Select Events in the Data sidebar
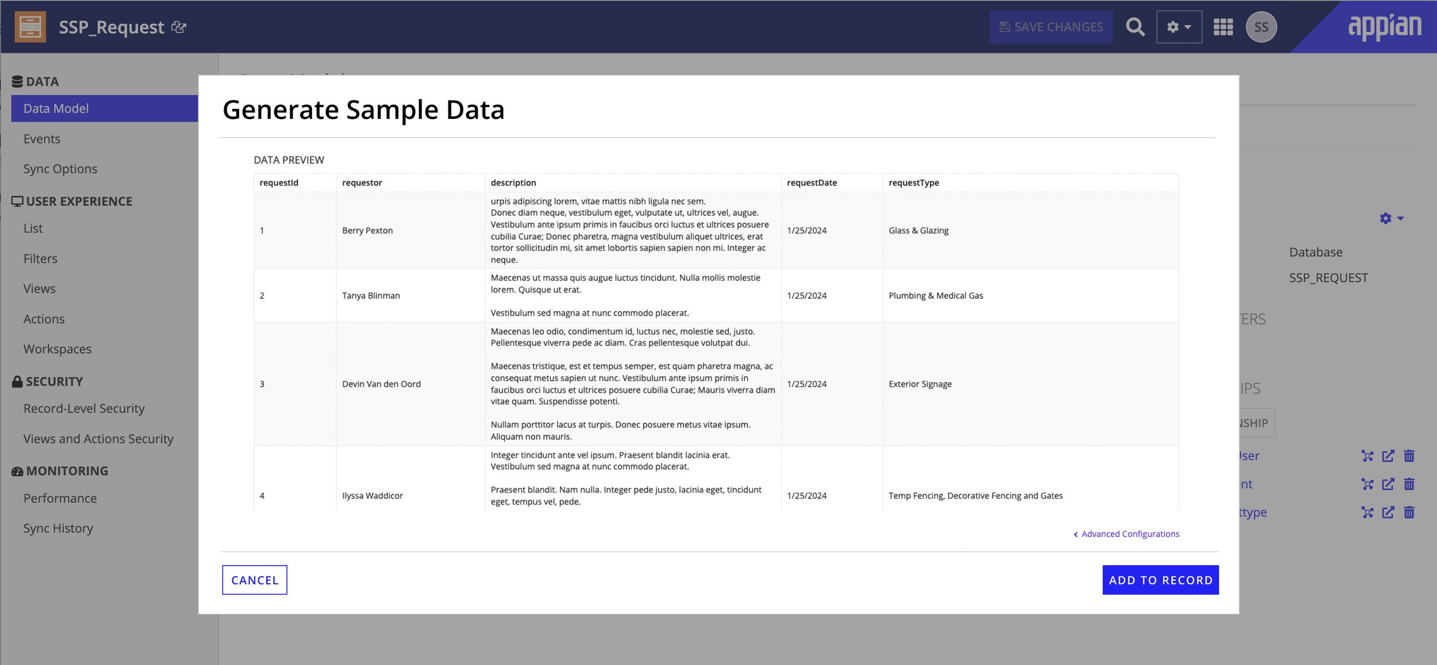Image resolution: width=1437 pixels, height=665 pixels. 43,138
